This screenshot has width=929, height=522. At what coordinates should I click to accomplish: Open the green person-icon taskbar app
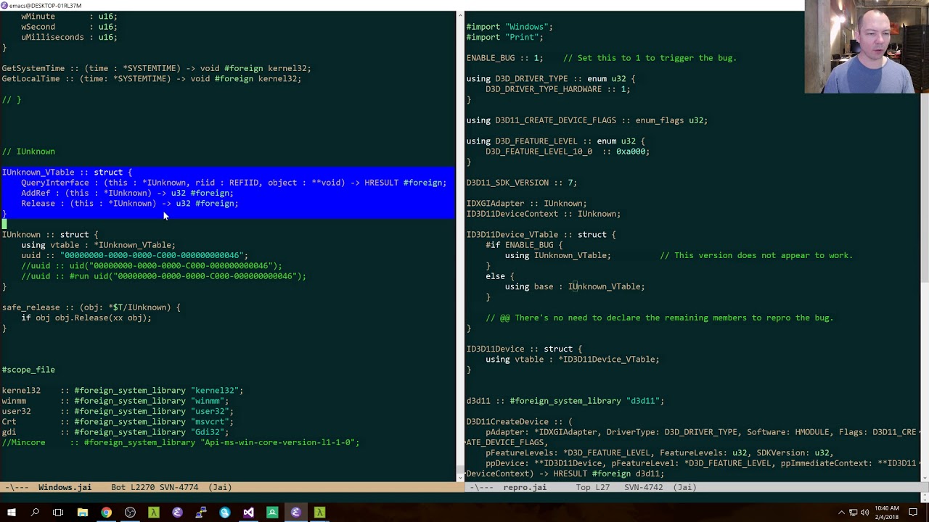click(272, 513)
